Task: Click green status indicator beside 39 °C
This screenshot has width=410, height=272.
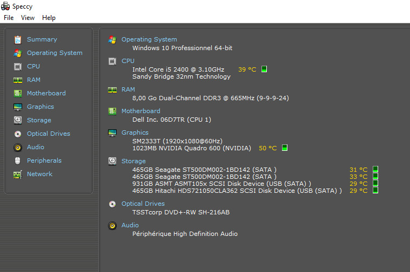Action: pos(264,69)
